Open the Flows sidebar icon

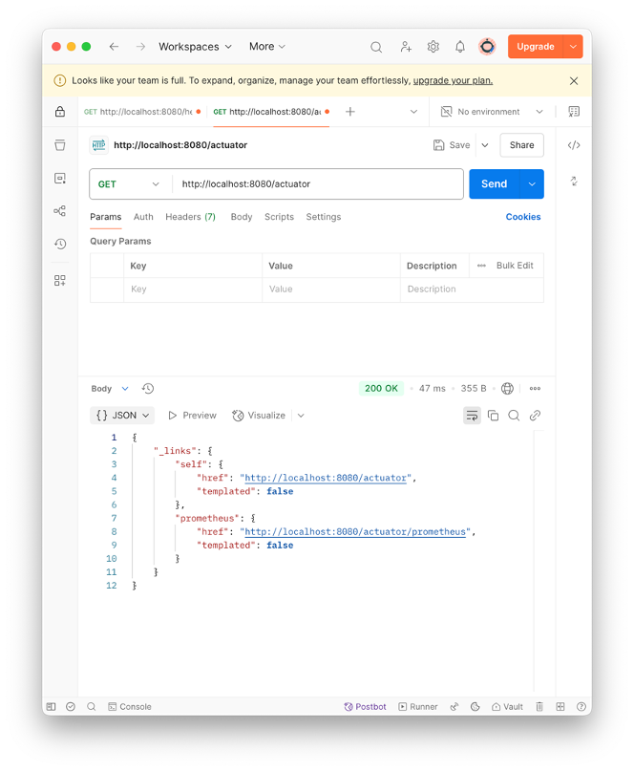59,211
